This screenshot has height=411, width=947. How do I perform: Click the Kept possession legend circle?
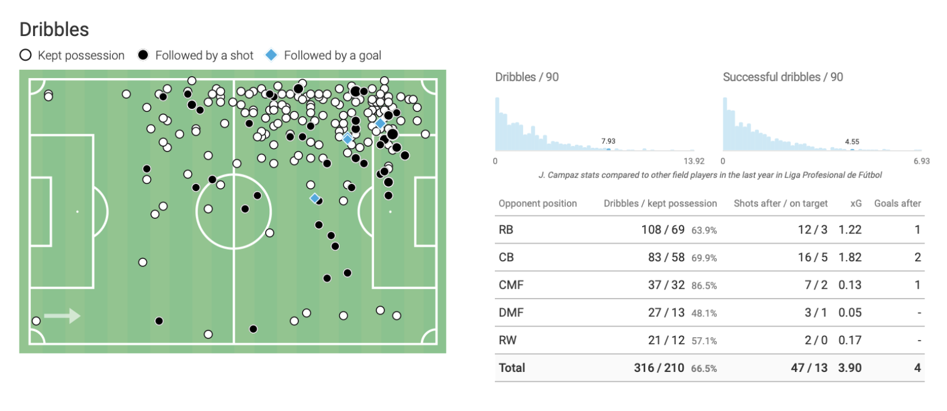coord(25,55)
